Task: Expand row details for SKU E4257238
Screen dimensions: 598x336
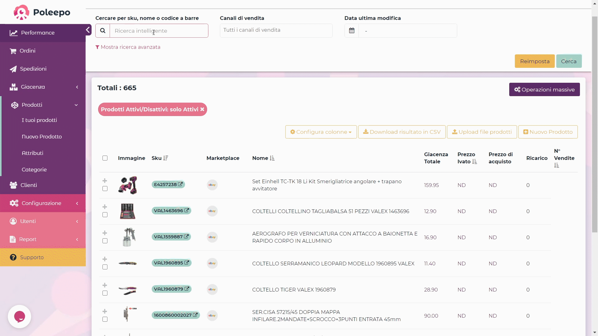Action: coord(105,181)
